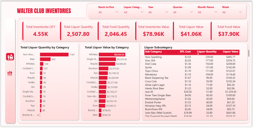Open the food inventory fork-knife icon

[x=10, y=73]
